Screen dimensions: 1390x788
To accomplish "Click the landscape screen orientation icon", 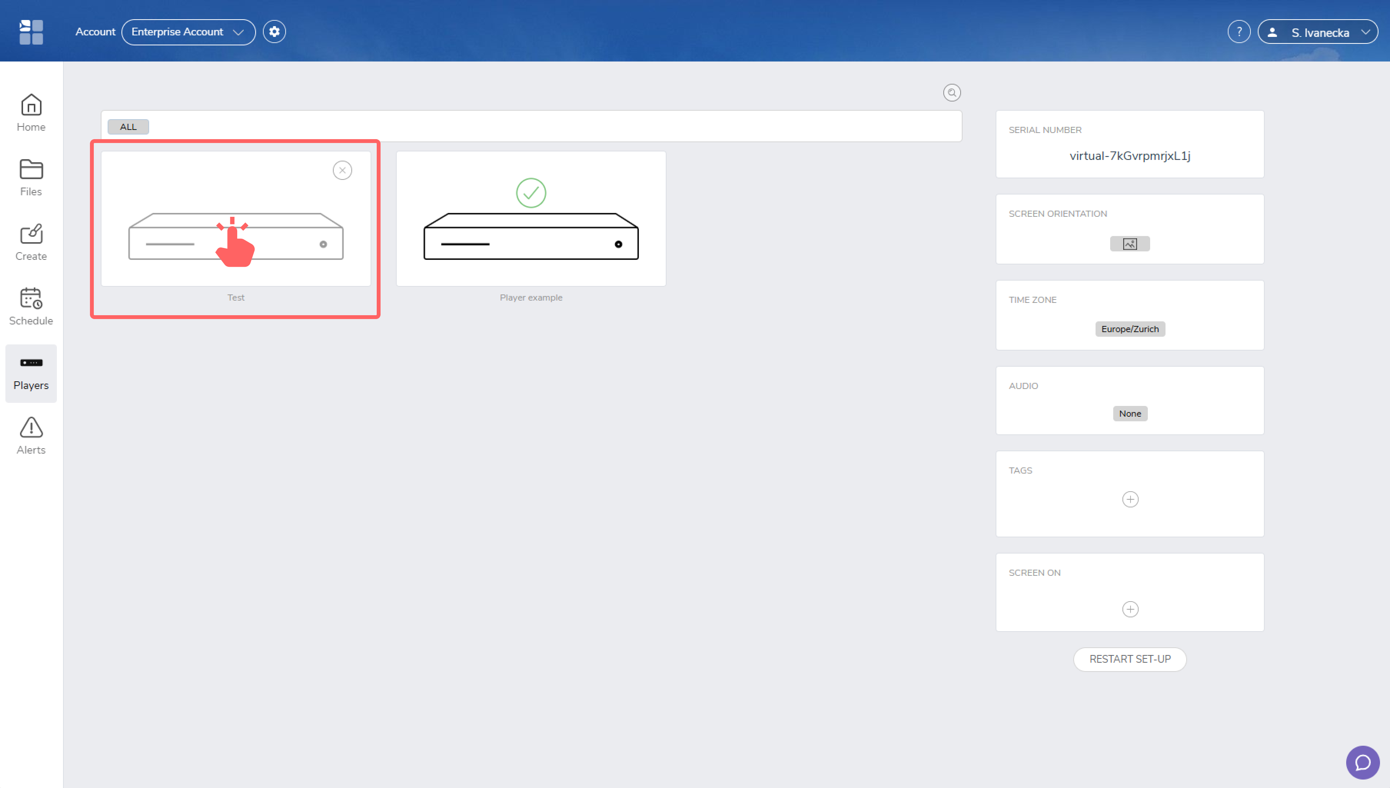I will click(1130, 244).
